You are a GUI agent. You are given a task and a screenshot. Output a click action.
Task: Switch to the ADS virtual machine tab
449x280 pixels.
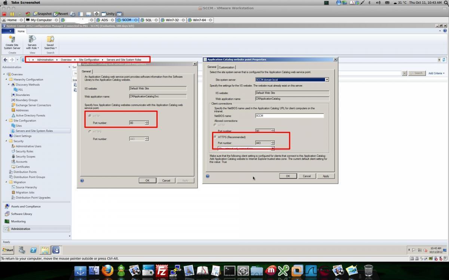(104, 20)
